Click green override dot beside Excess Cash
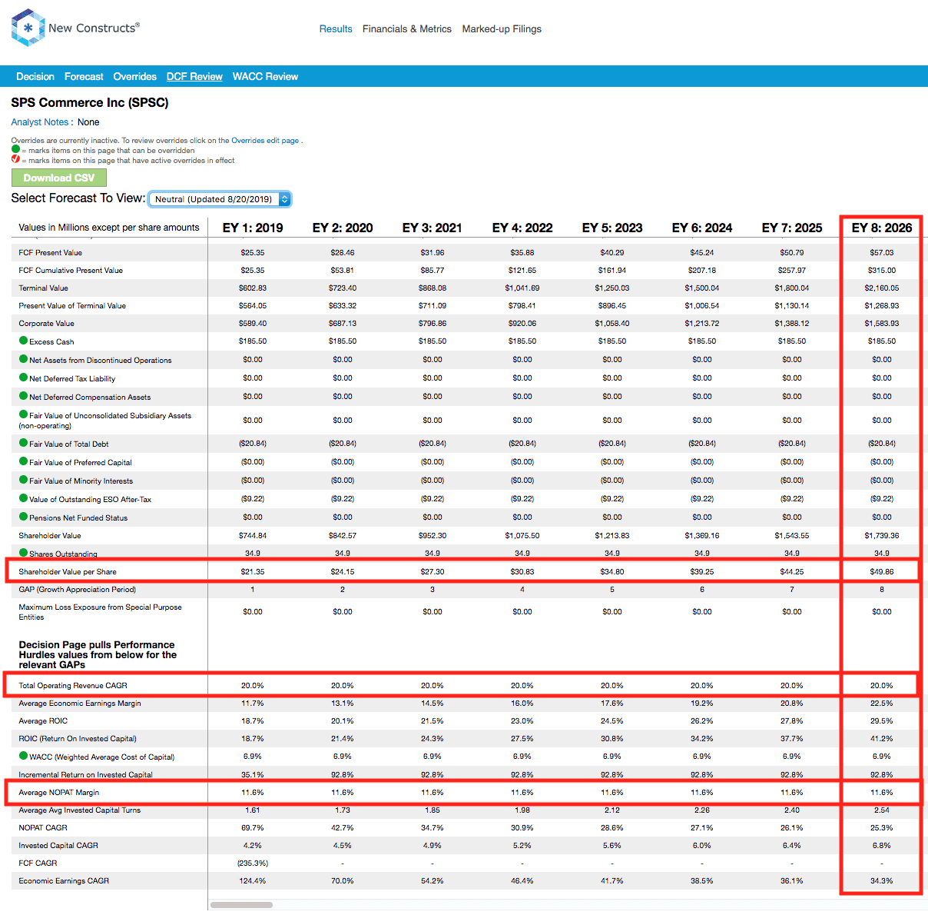 pos(23,341)
